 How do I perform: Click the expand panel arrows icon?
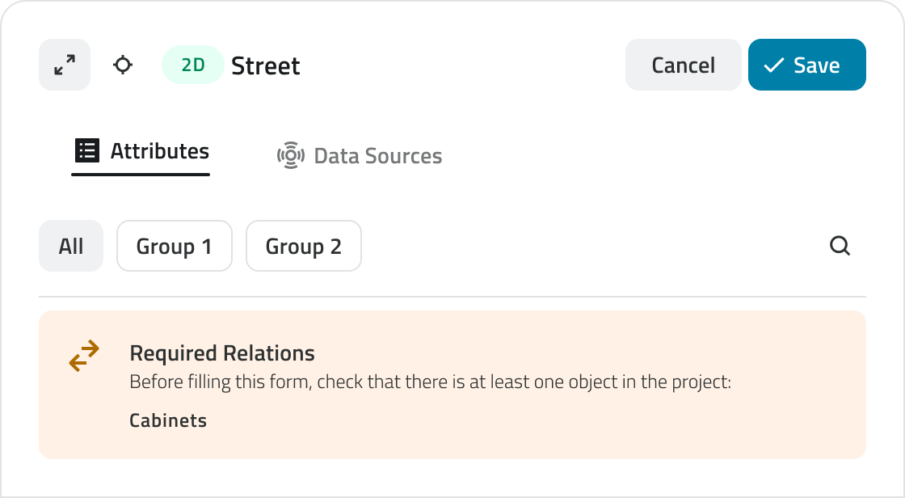[x=65, y=65]
